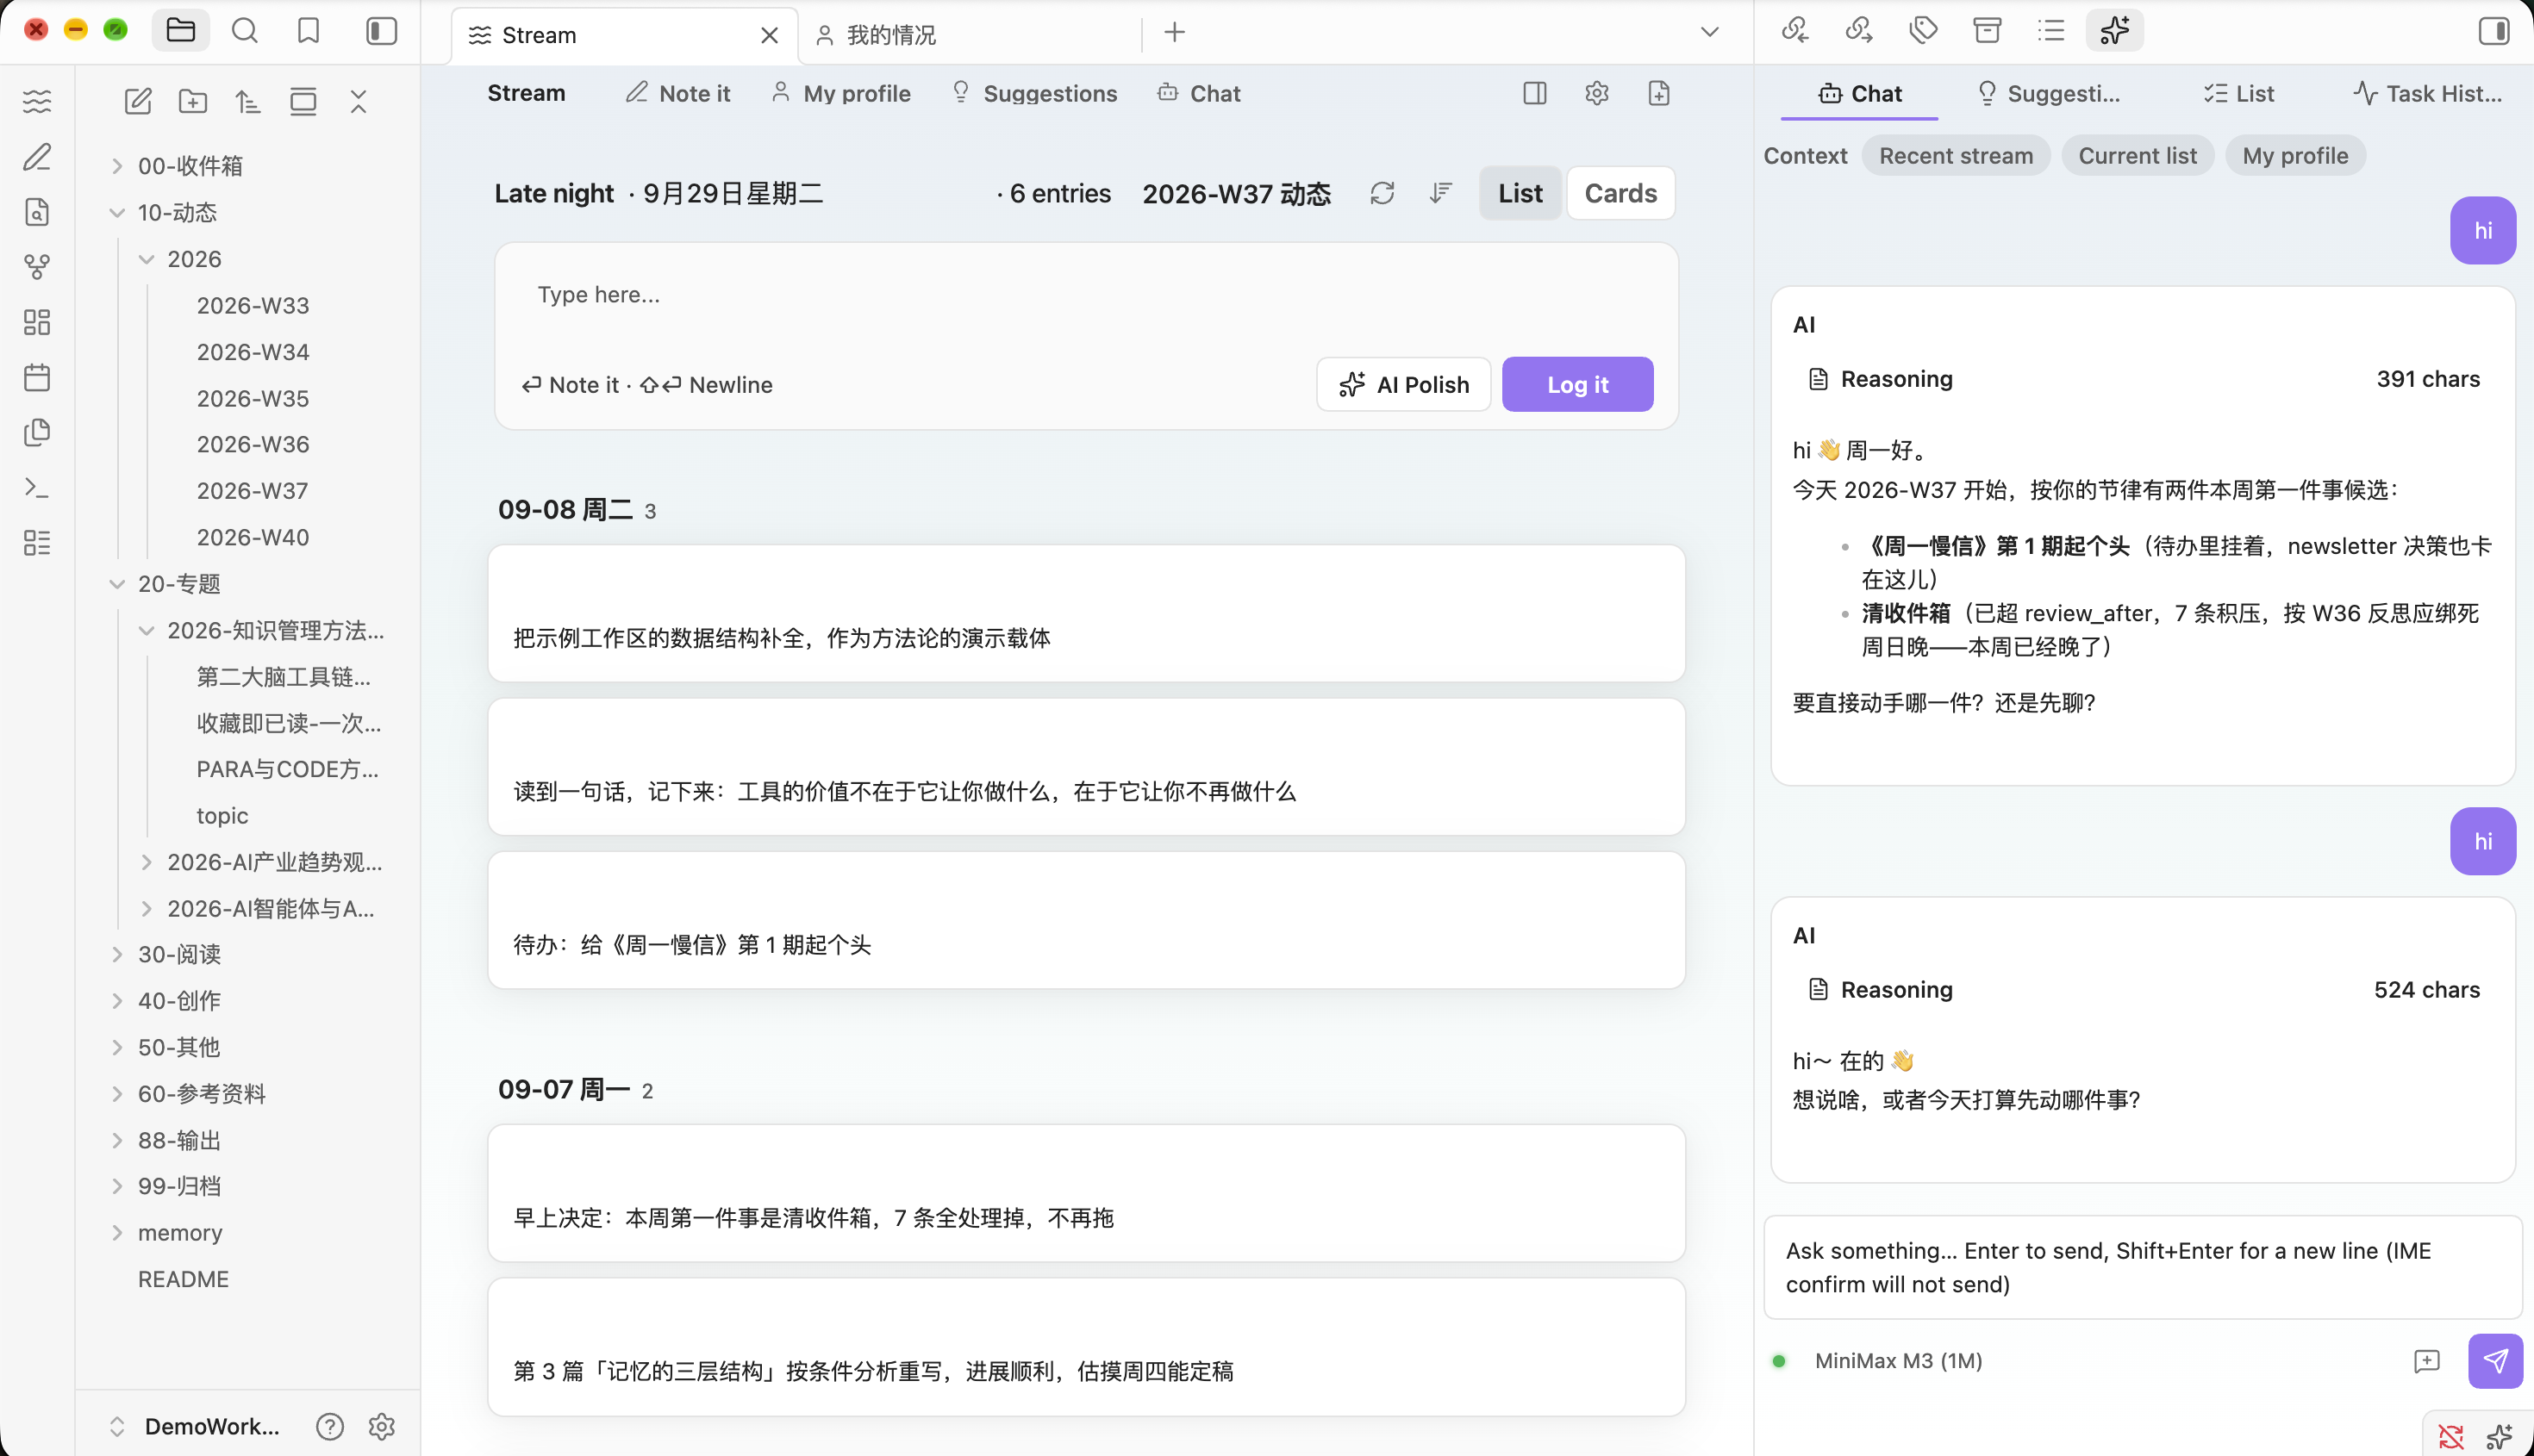
Task: Open search with the magnifier icon
Action: (245, 31)
